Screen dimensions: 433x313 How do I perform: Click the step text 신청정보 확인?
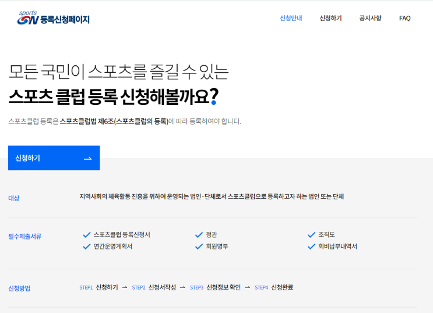224,287
